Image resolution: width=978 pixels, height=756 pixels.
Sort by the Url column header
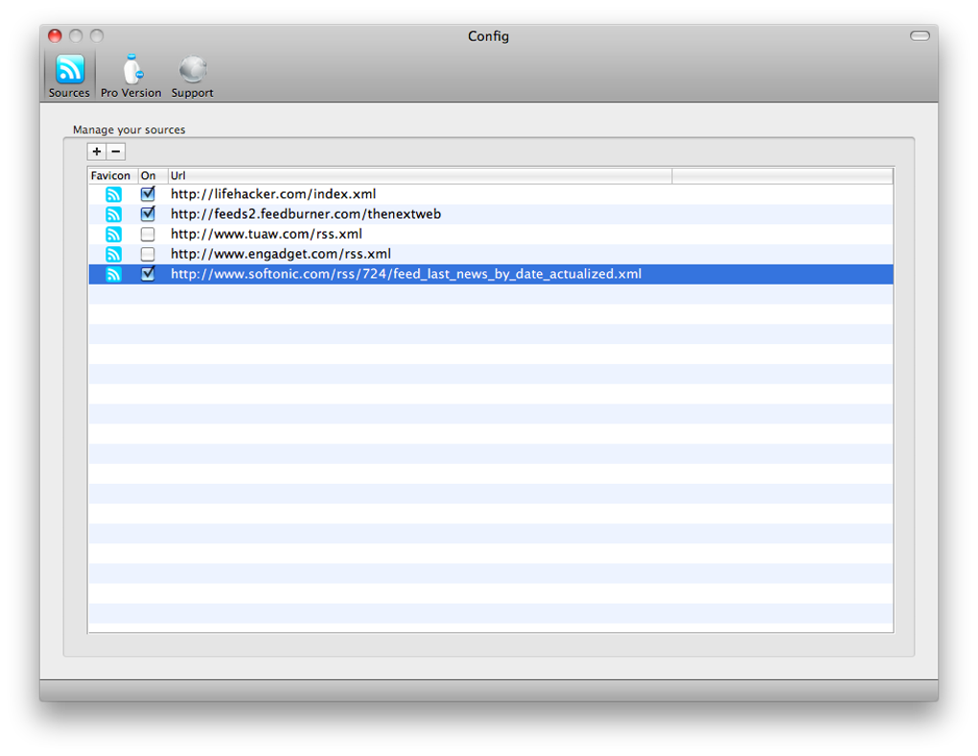[419, 176]
